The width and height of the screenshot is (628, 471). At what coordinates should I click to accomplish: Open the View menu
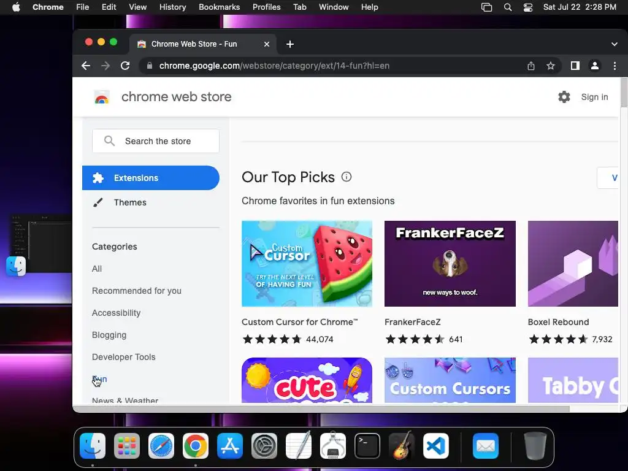click(x=138, y=7)
